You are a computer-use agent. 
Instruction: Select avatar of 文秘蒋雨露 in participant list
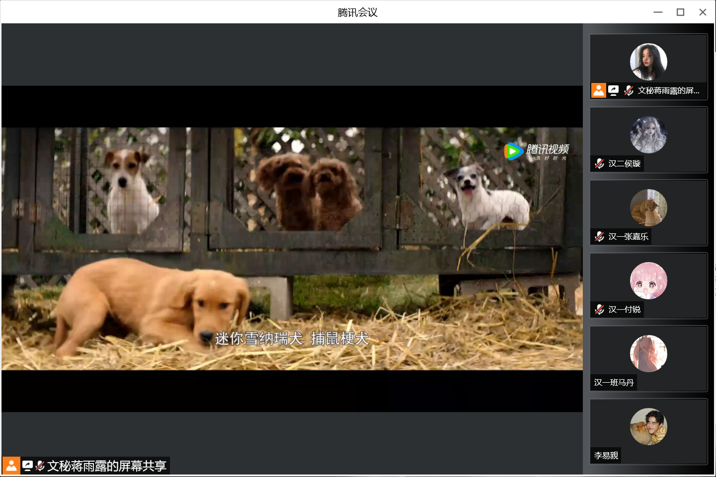click(x=648, y=62)
